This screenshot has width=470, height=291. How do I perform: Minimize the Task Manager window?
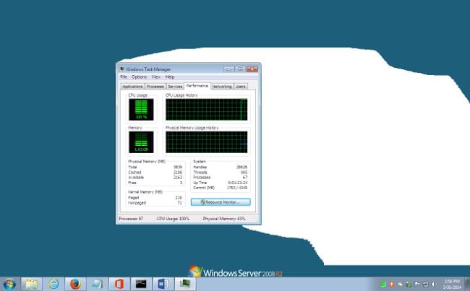[228, 69]
